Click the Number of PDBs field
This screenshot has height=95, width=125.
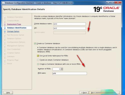(x=57, y=69)
